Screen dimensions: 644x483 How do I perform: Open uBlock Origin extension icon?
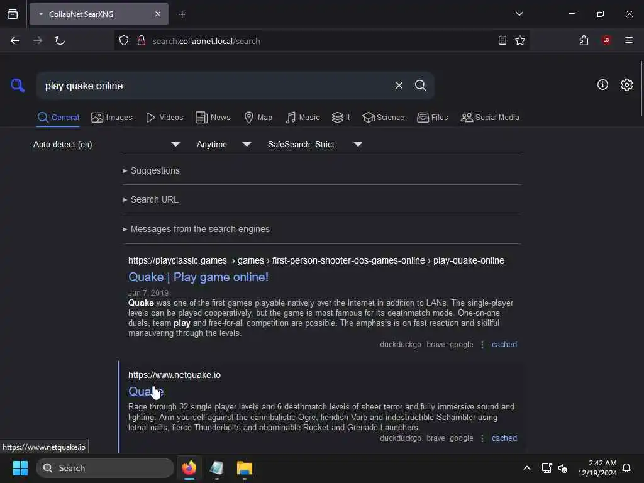click(x=606, y=40)
